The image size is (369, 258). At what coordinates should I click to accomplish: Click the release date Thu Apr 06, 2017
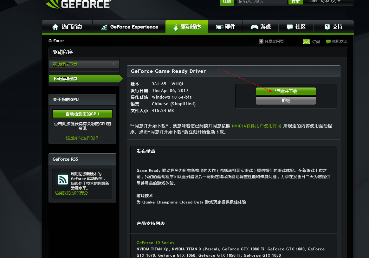[x=170, y=91]
